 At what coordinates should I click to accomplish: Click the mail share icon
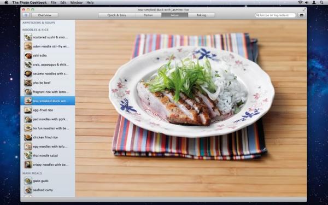click(x=301, y=15)
